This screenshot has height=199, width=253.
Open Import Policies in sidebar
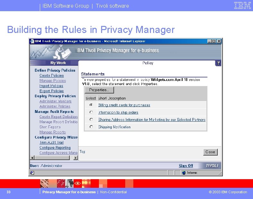51,86
